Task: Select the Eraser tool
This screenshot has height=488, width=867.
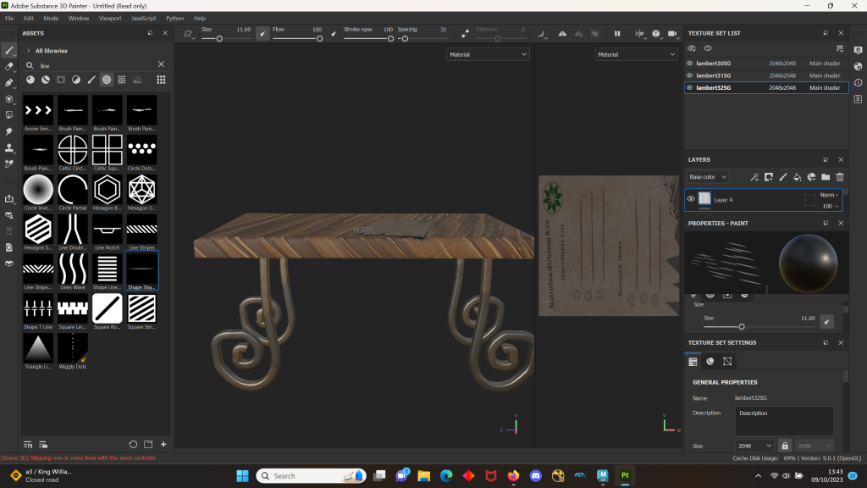Action: (x=8, y=66)
